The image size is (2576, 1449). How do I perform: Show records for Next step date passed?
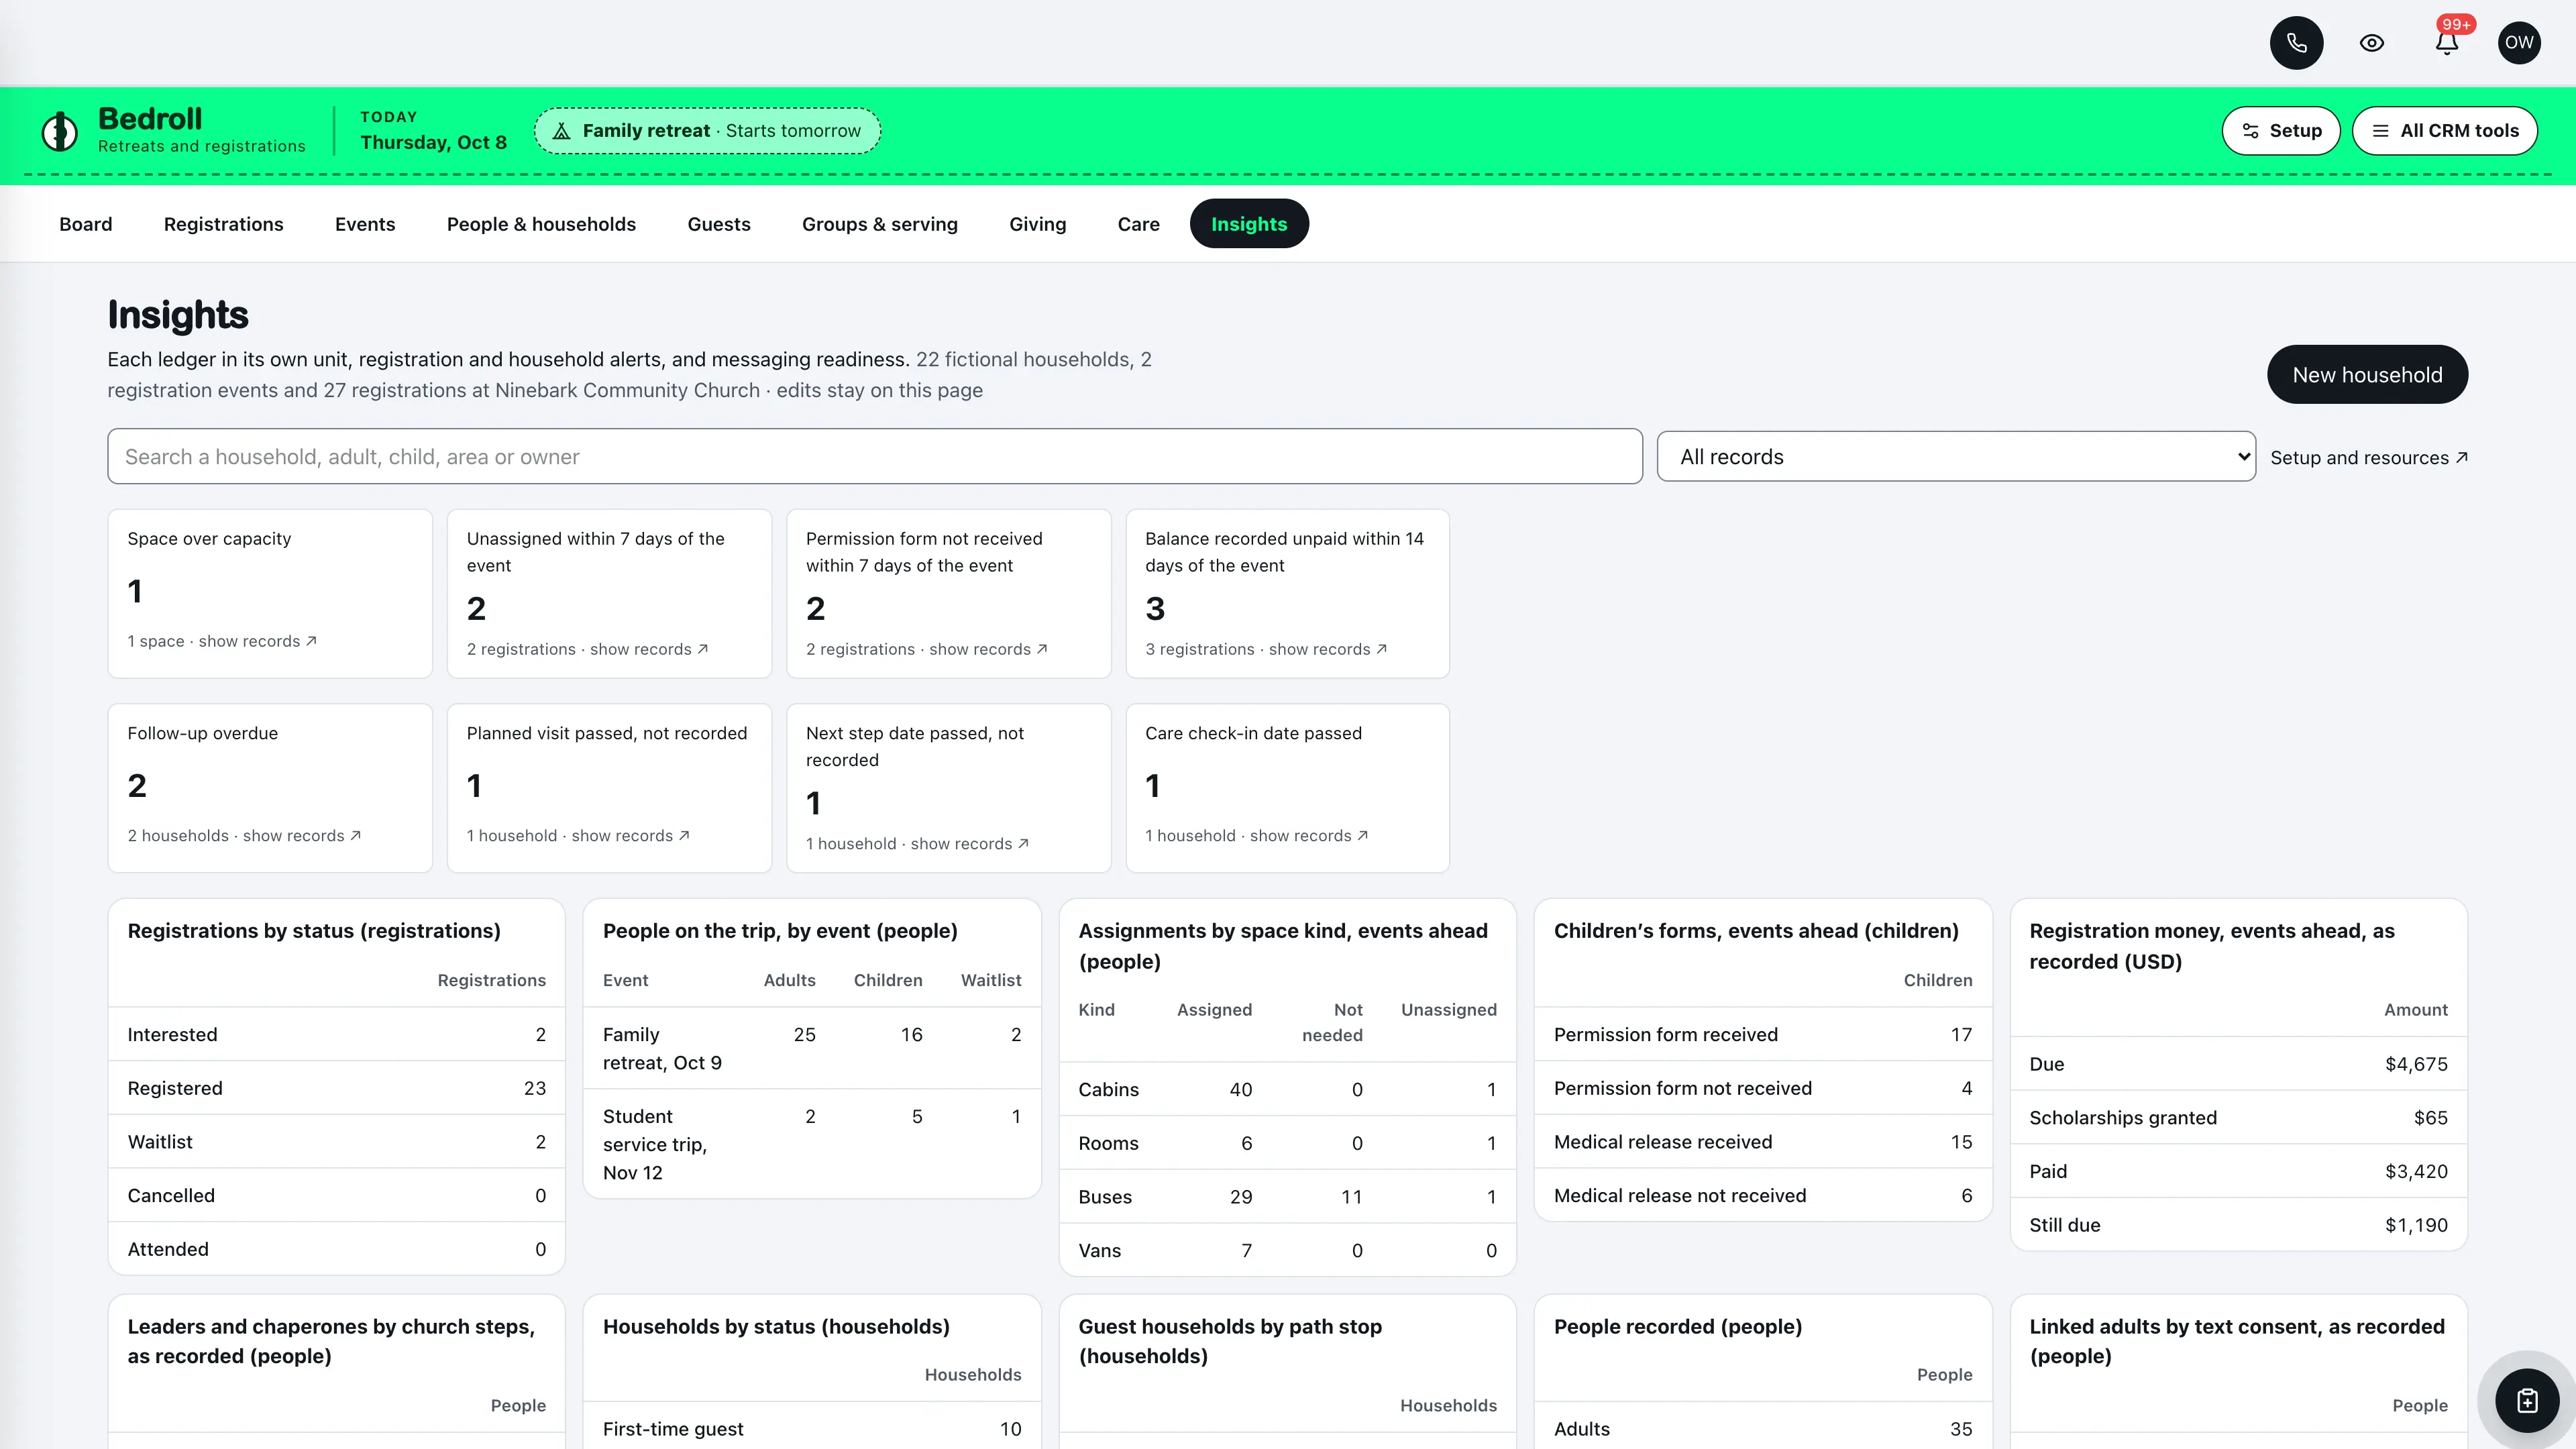click(917, 844)
